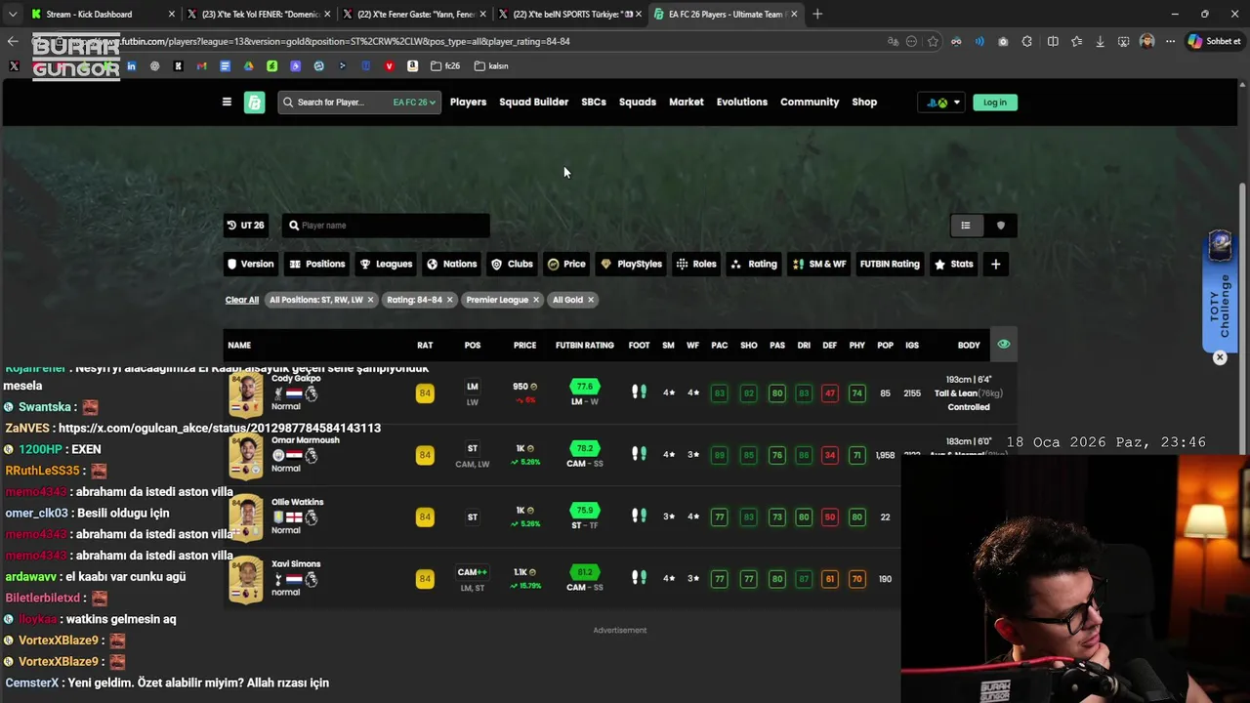The height and width of the screenshot is (703, 1250).
Task: Open the Squad Builder menu
Action: [x=533, y=102]
